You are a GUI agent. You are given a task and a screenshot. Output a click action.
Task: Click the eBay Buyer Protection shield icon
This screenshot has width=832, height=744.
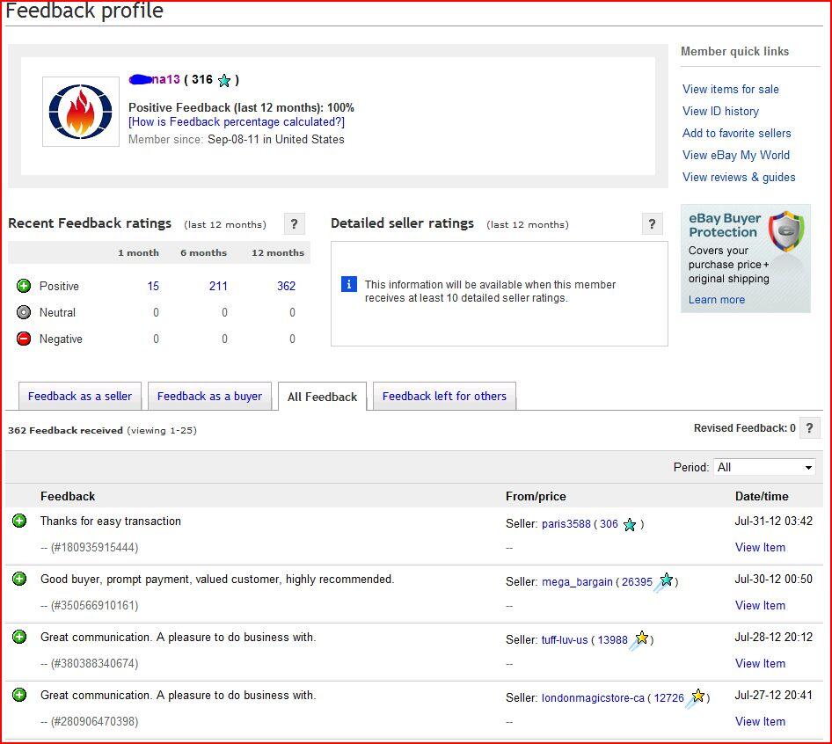tap(786, 232)
